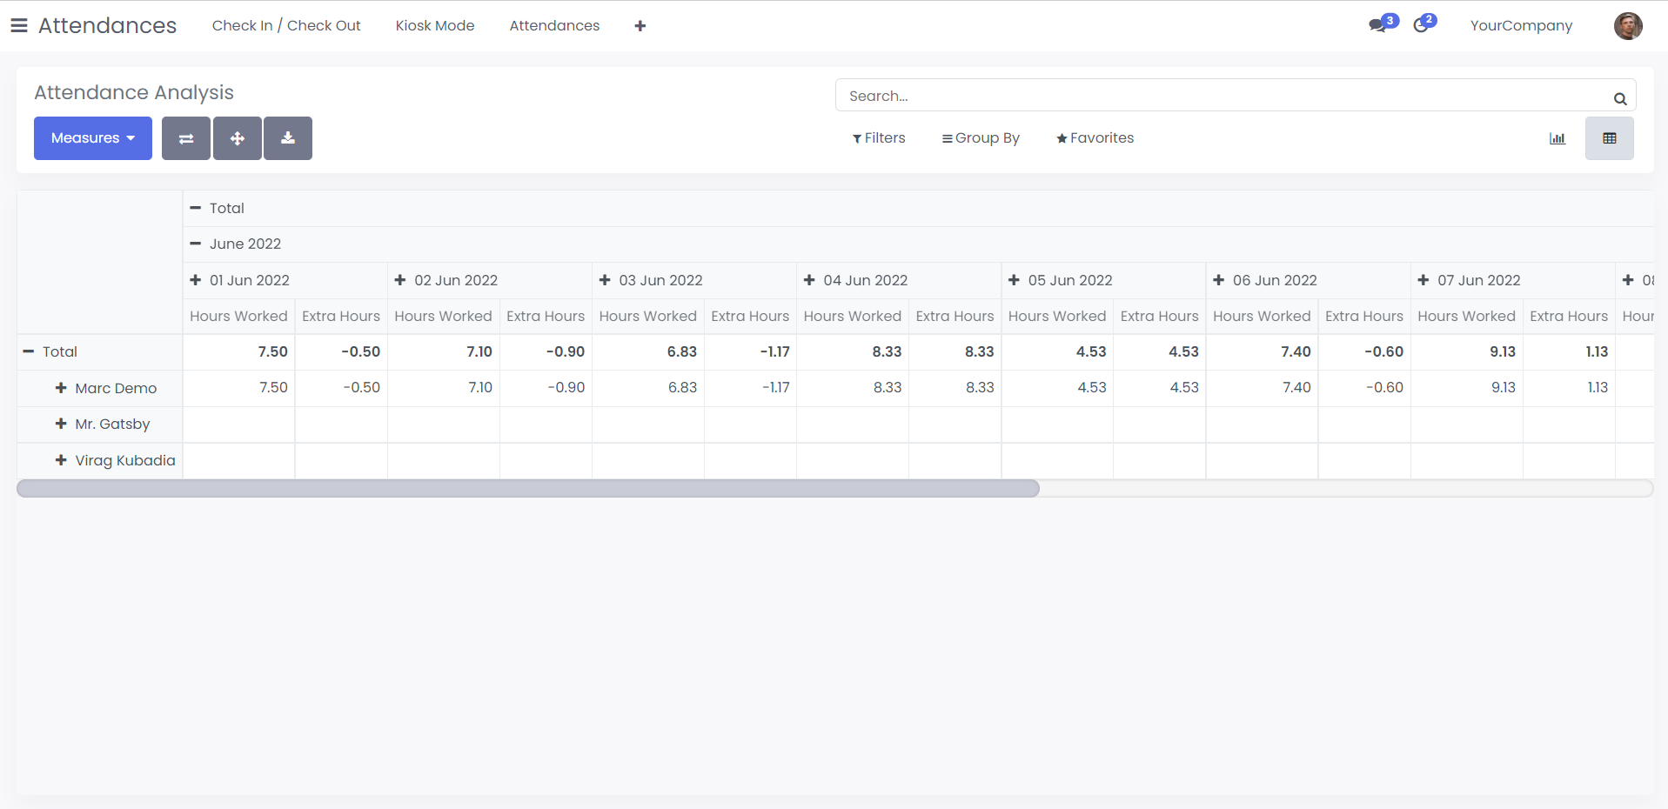Open the Favorites dropdown
The width and height of the screenshot is (1668, 809).
(1095, 138)
